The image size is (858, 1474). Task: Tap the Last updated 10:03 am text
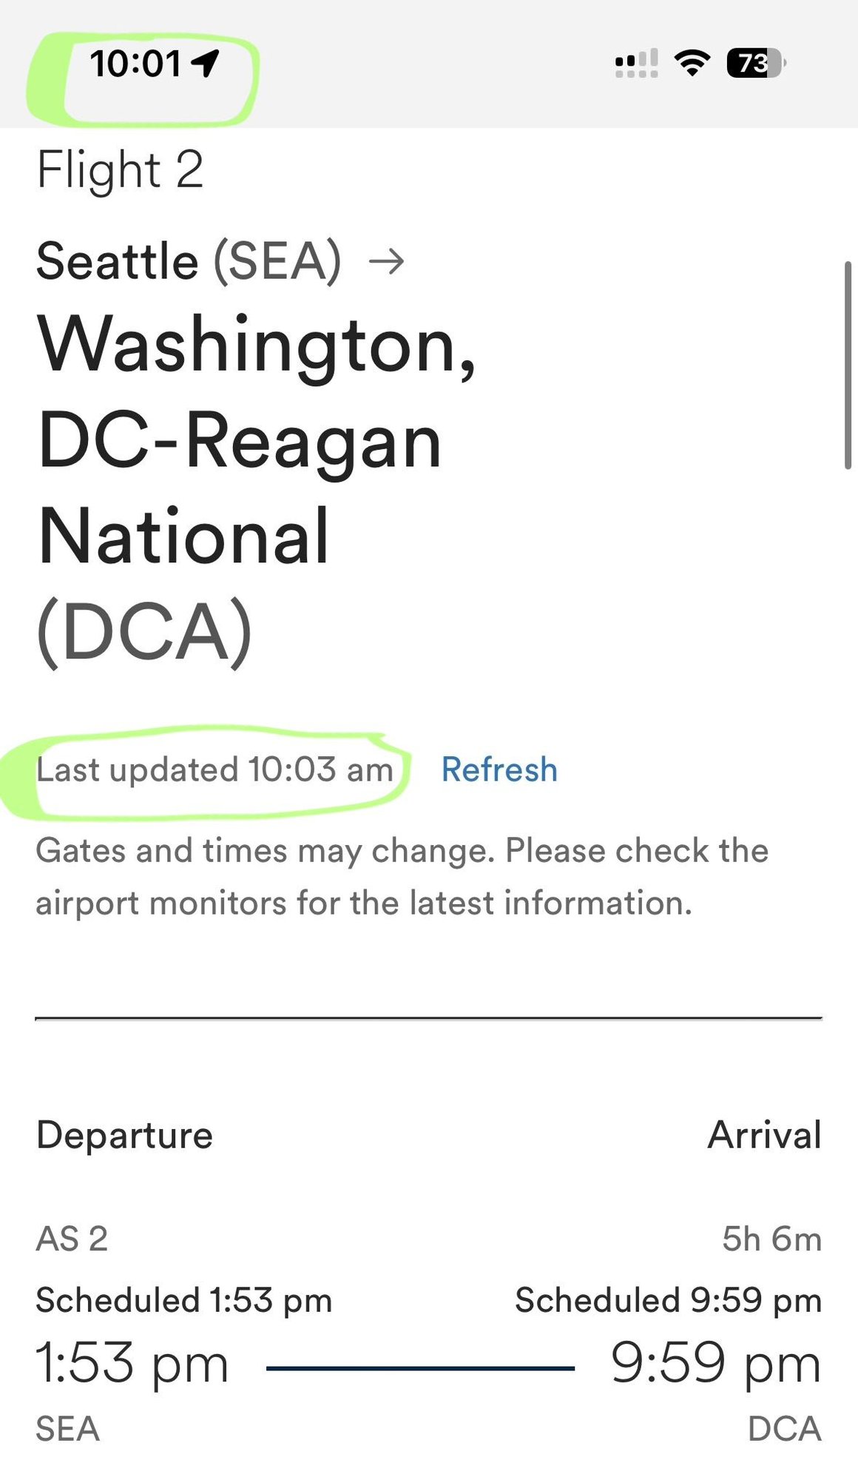tap(214, 770)
